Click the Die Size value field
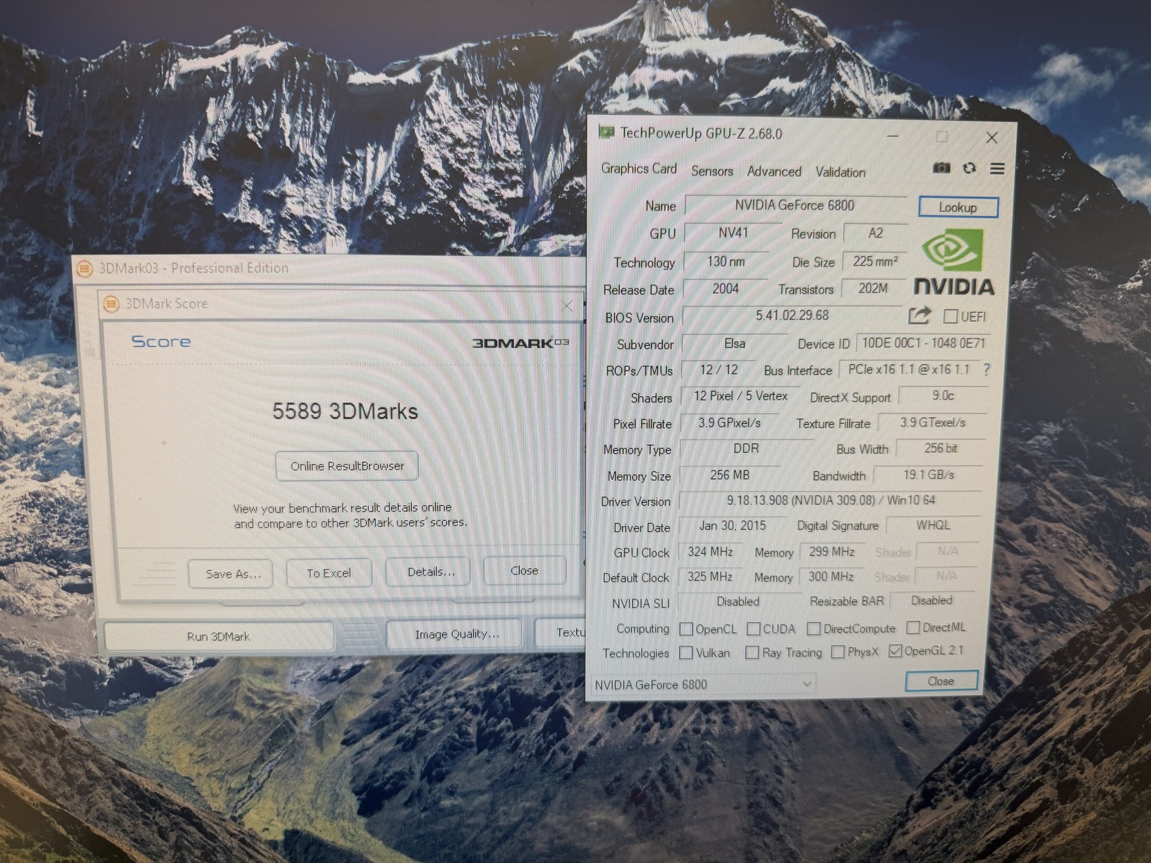The height and width of the screenshot is (863, 1151). (x=875, y=262)
